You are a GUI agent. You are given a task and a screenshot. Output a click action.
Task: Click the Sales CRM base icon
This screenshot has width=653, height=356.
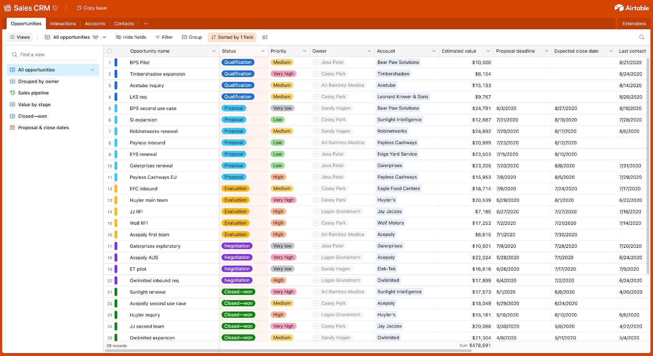7,8
